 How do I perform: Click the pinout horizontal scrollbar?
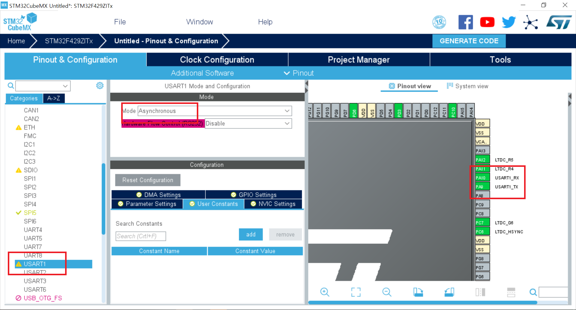point(423,302)
